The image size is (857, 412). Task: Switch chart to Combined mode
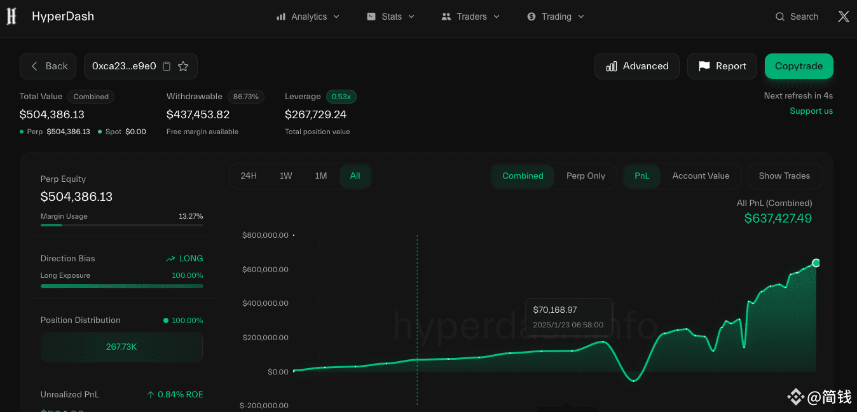(523, 176)
